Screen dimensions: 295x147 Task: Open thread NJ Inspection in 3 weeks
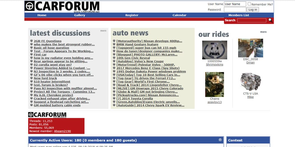(62, 71)
